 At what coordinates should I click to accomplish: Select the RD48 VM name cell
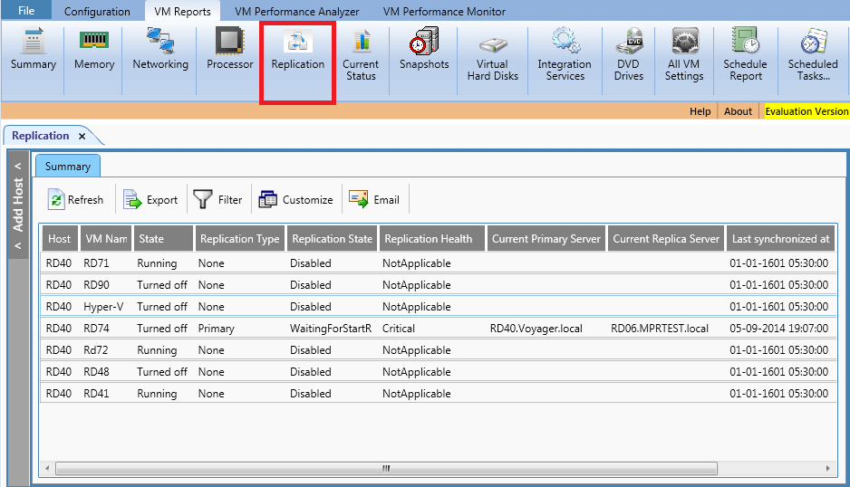point(96,372)
